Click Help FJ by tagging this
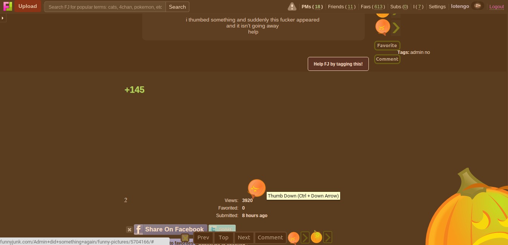 [x=338, y=64]
